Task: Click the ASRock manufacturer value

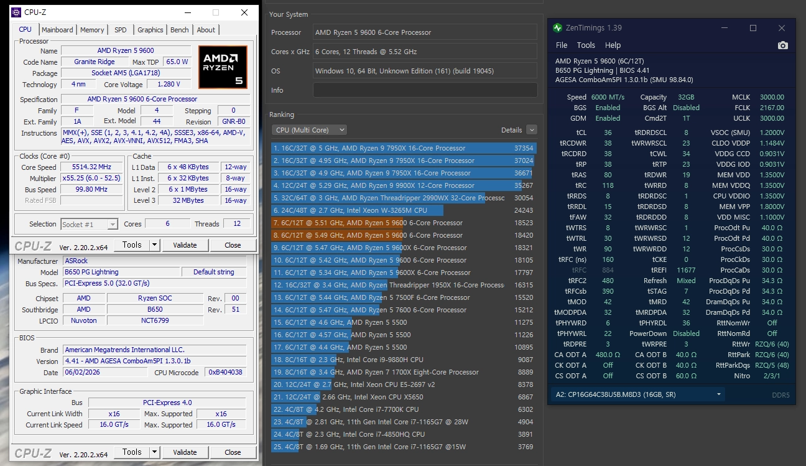Action: (155, 261)
